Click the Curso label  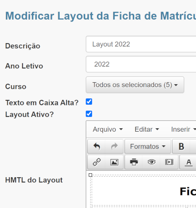pyautogui.click(x=16, y=87)
